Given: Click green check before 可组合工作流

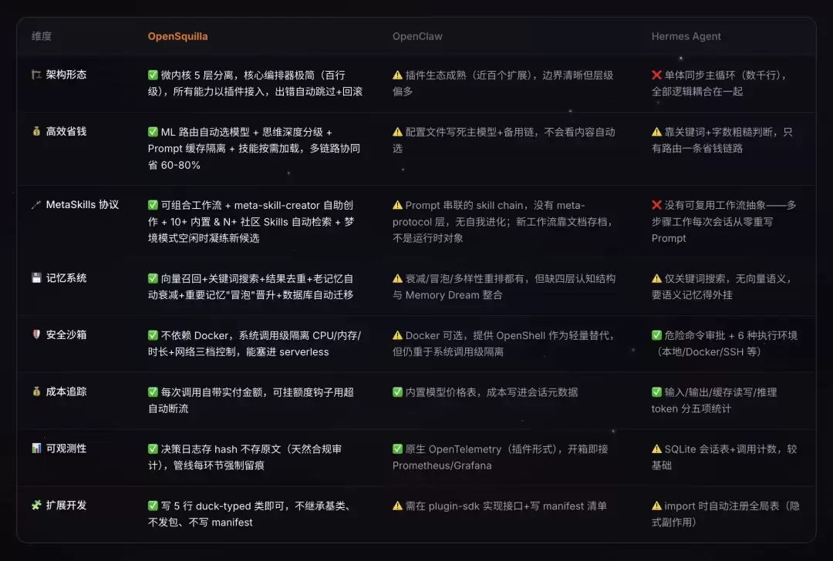Looking at the screenshot, I should (x=153, y=205).
